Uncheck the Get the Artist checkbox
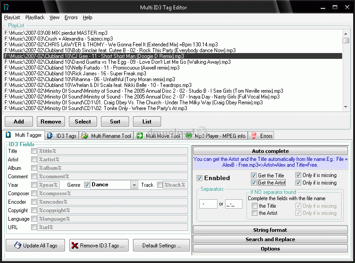The height and width of the screenshot is (263, 355). [x=254, y=183]
